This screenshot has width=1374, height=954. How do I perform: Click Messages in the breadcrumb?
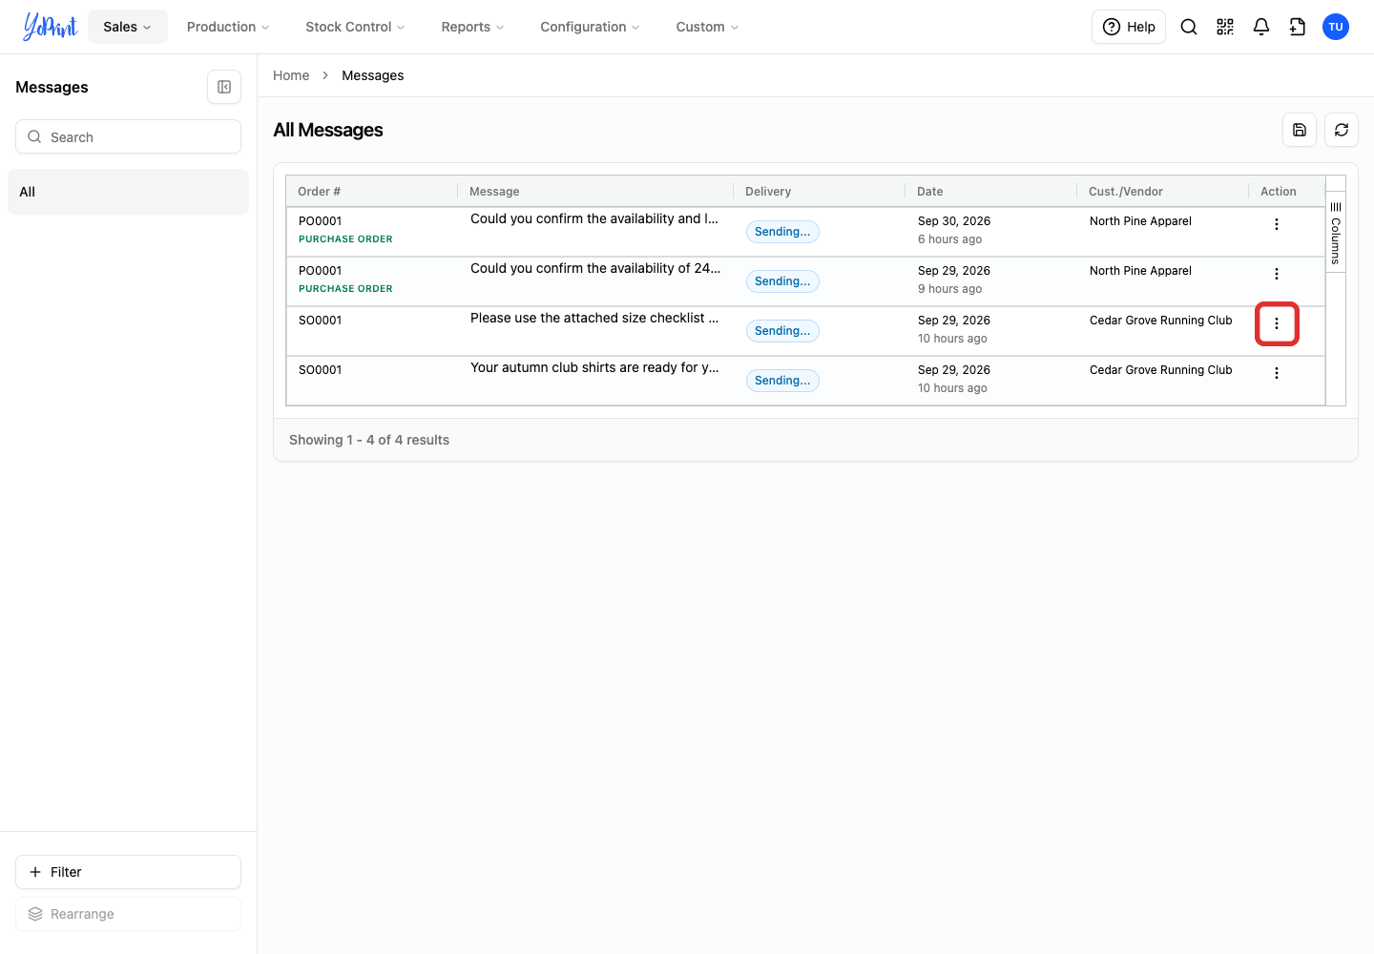(x=373, y=75)
